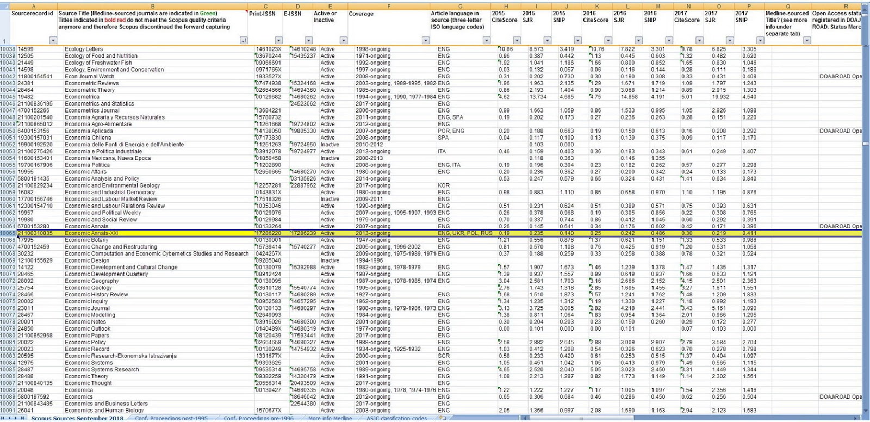This screenshot has height=422, width=870.
Task: Select column F header
Action: 388,7
